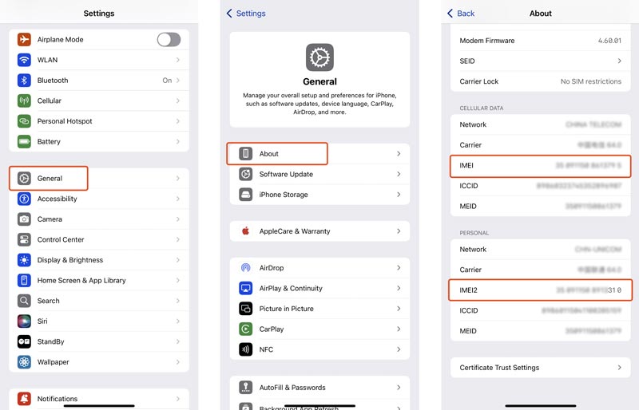Go back to Settings from General

246,14
